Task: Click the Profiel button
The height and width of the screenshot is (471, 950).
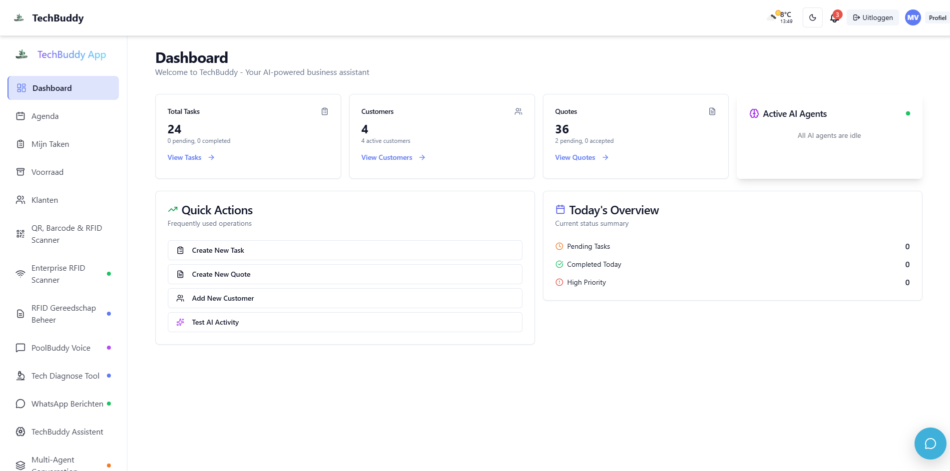Action: click(x=937, y=17)
